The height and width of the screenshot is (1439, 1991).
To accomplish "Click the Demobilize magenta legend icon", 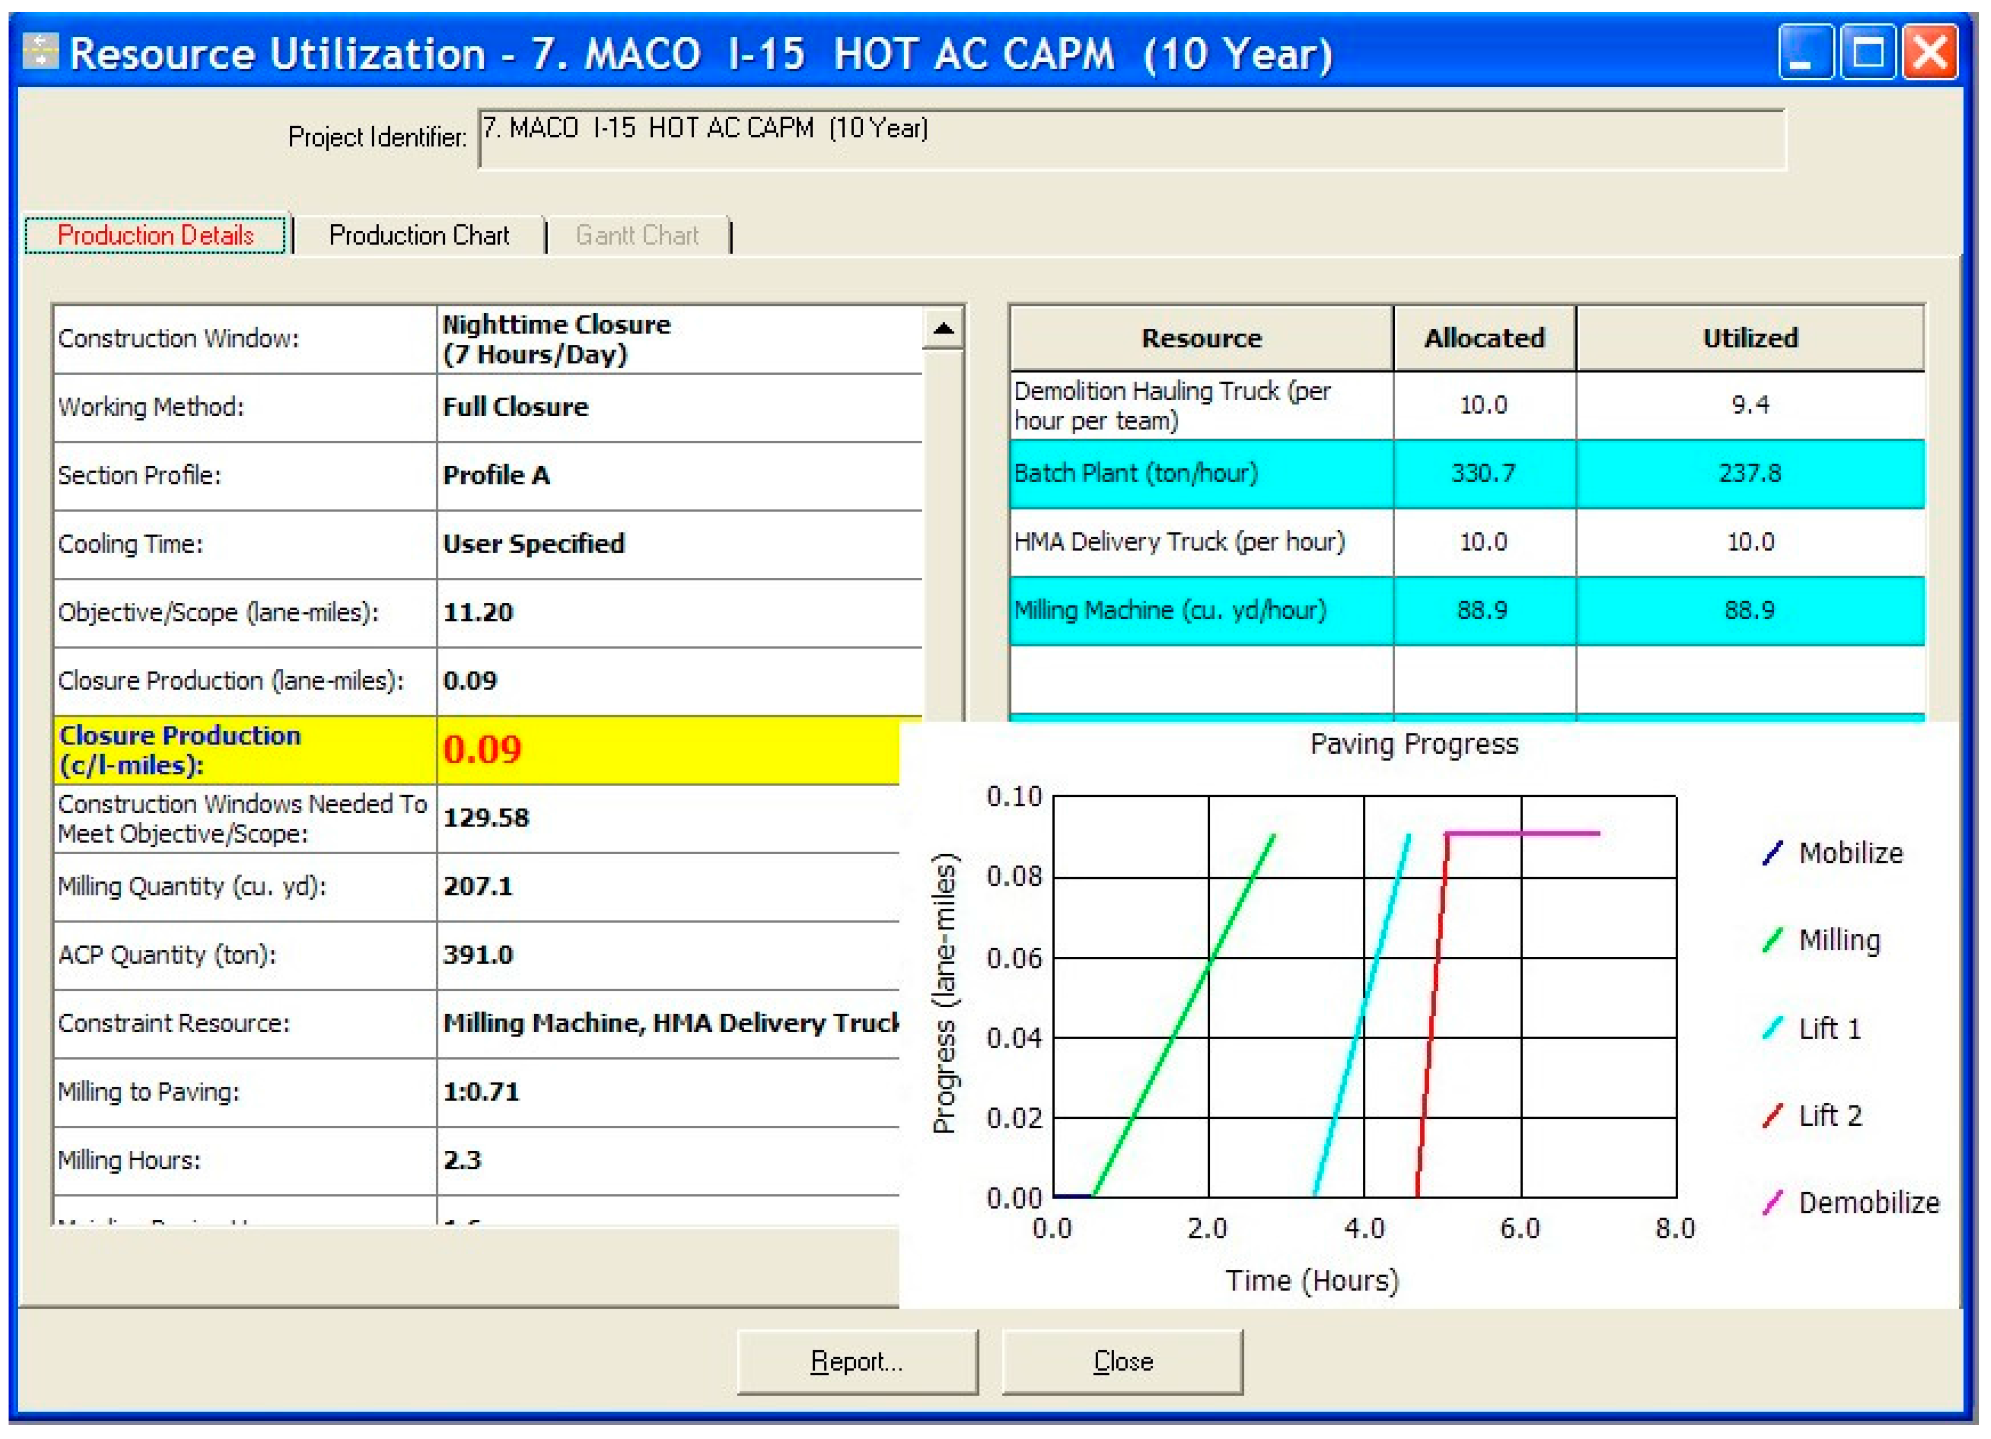I will [x=1772, y=1202].
